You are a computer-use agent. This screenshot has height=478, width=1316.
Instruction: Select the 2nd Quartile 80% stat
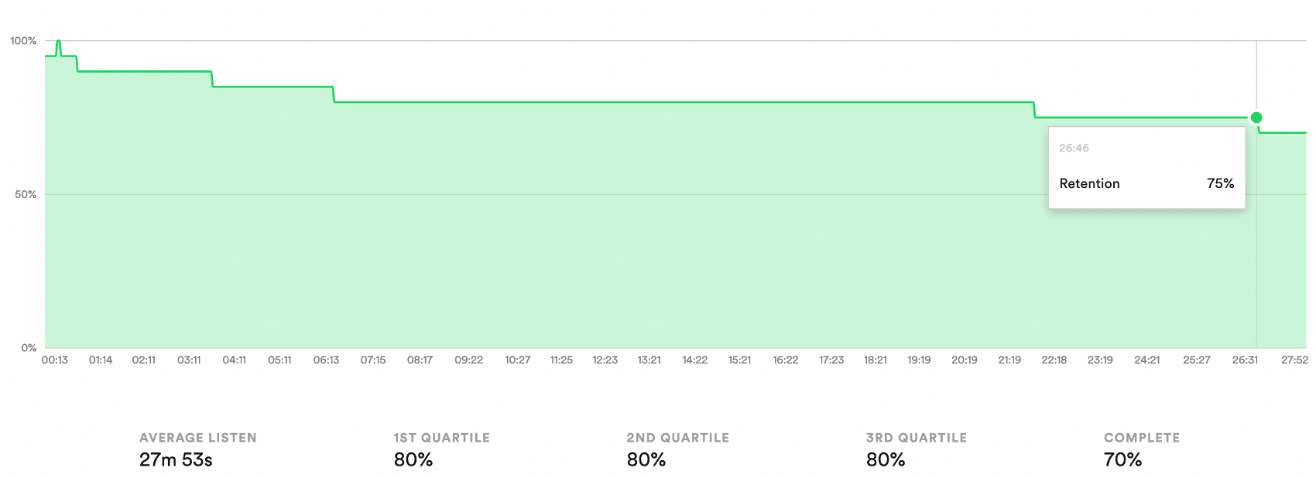[677, 449]
